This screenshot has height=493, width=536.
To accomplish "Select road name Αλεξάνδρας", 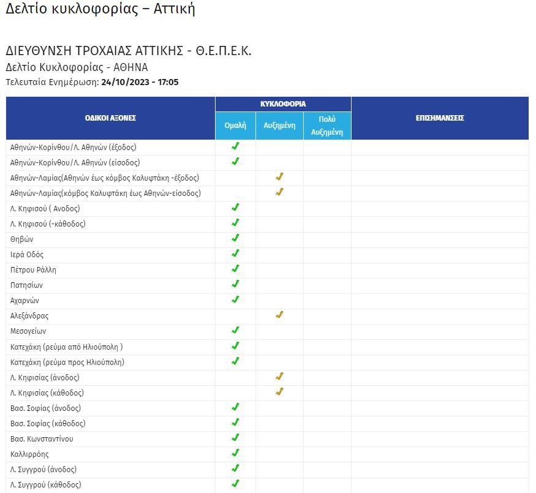I will coord(29,316).
